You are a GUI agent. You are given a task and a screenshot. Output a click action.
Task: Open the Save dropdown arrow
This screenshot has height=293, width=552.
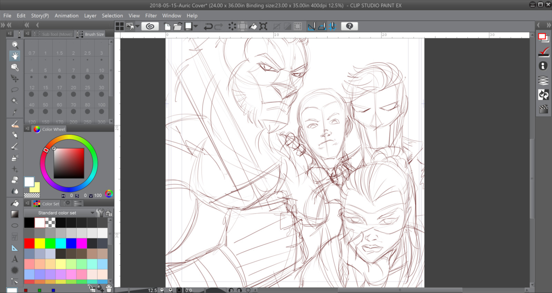click(x=196, y=27)
